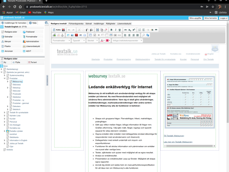Click the insert image icon
The height and width of the screenshot is (172, 229).
72,35
